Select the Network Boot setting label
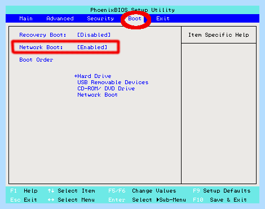This screenshot has height=209, width=265. [41, 47]
